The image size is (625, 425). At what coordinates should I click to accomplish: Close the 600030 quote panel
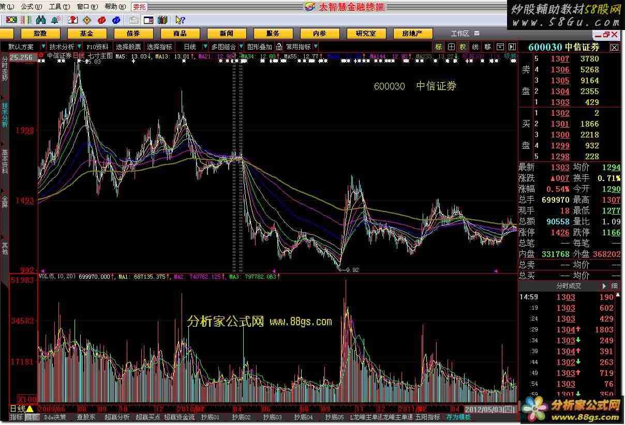[614, 47]
